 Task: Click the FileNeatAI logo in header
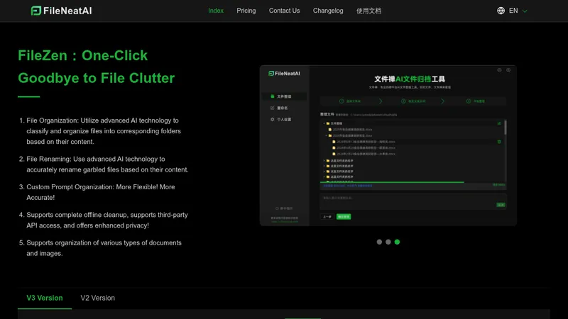[x=61, y=11]
